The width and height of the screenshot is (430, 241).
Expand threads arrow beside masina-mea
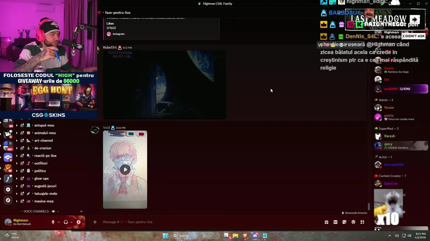tap(16, 201)
